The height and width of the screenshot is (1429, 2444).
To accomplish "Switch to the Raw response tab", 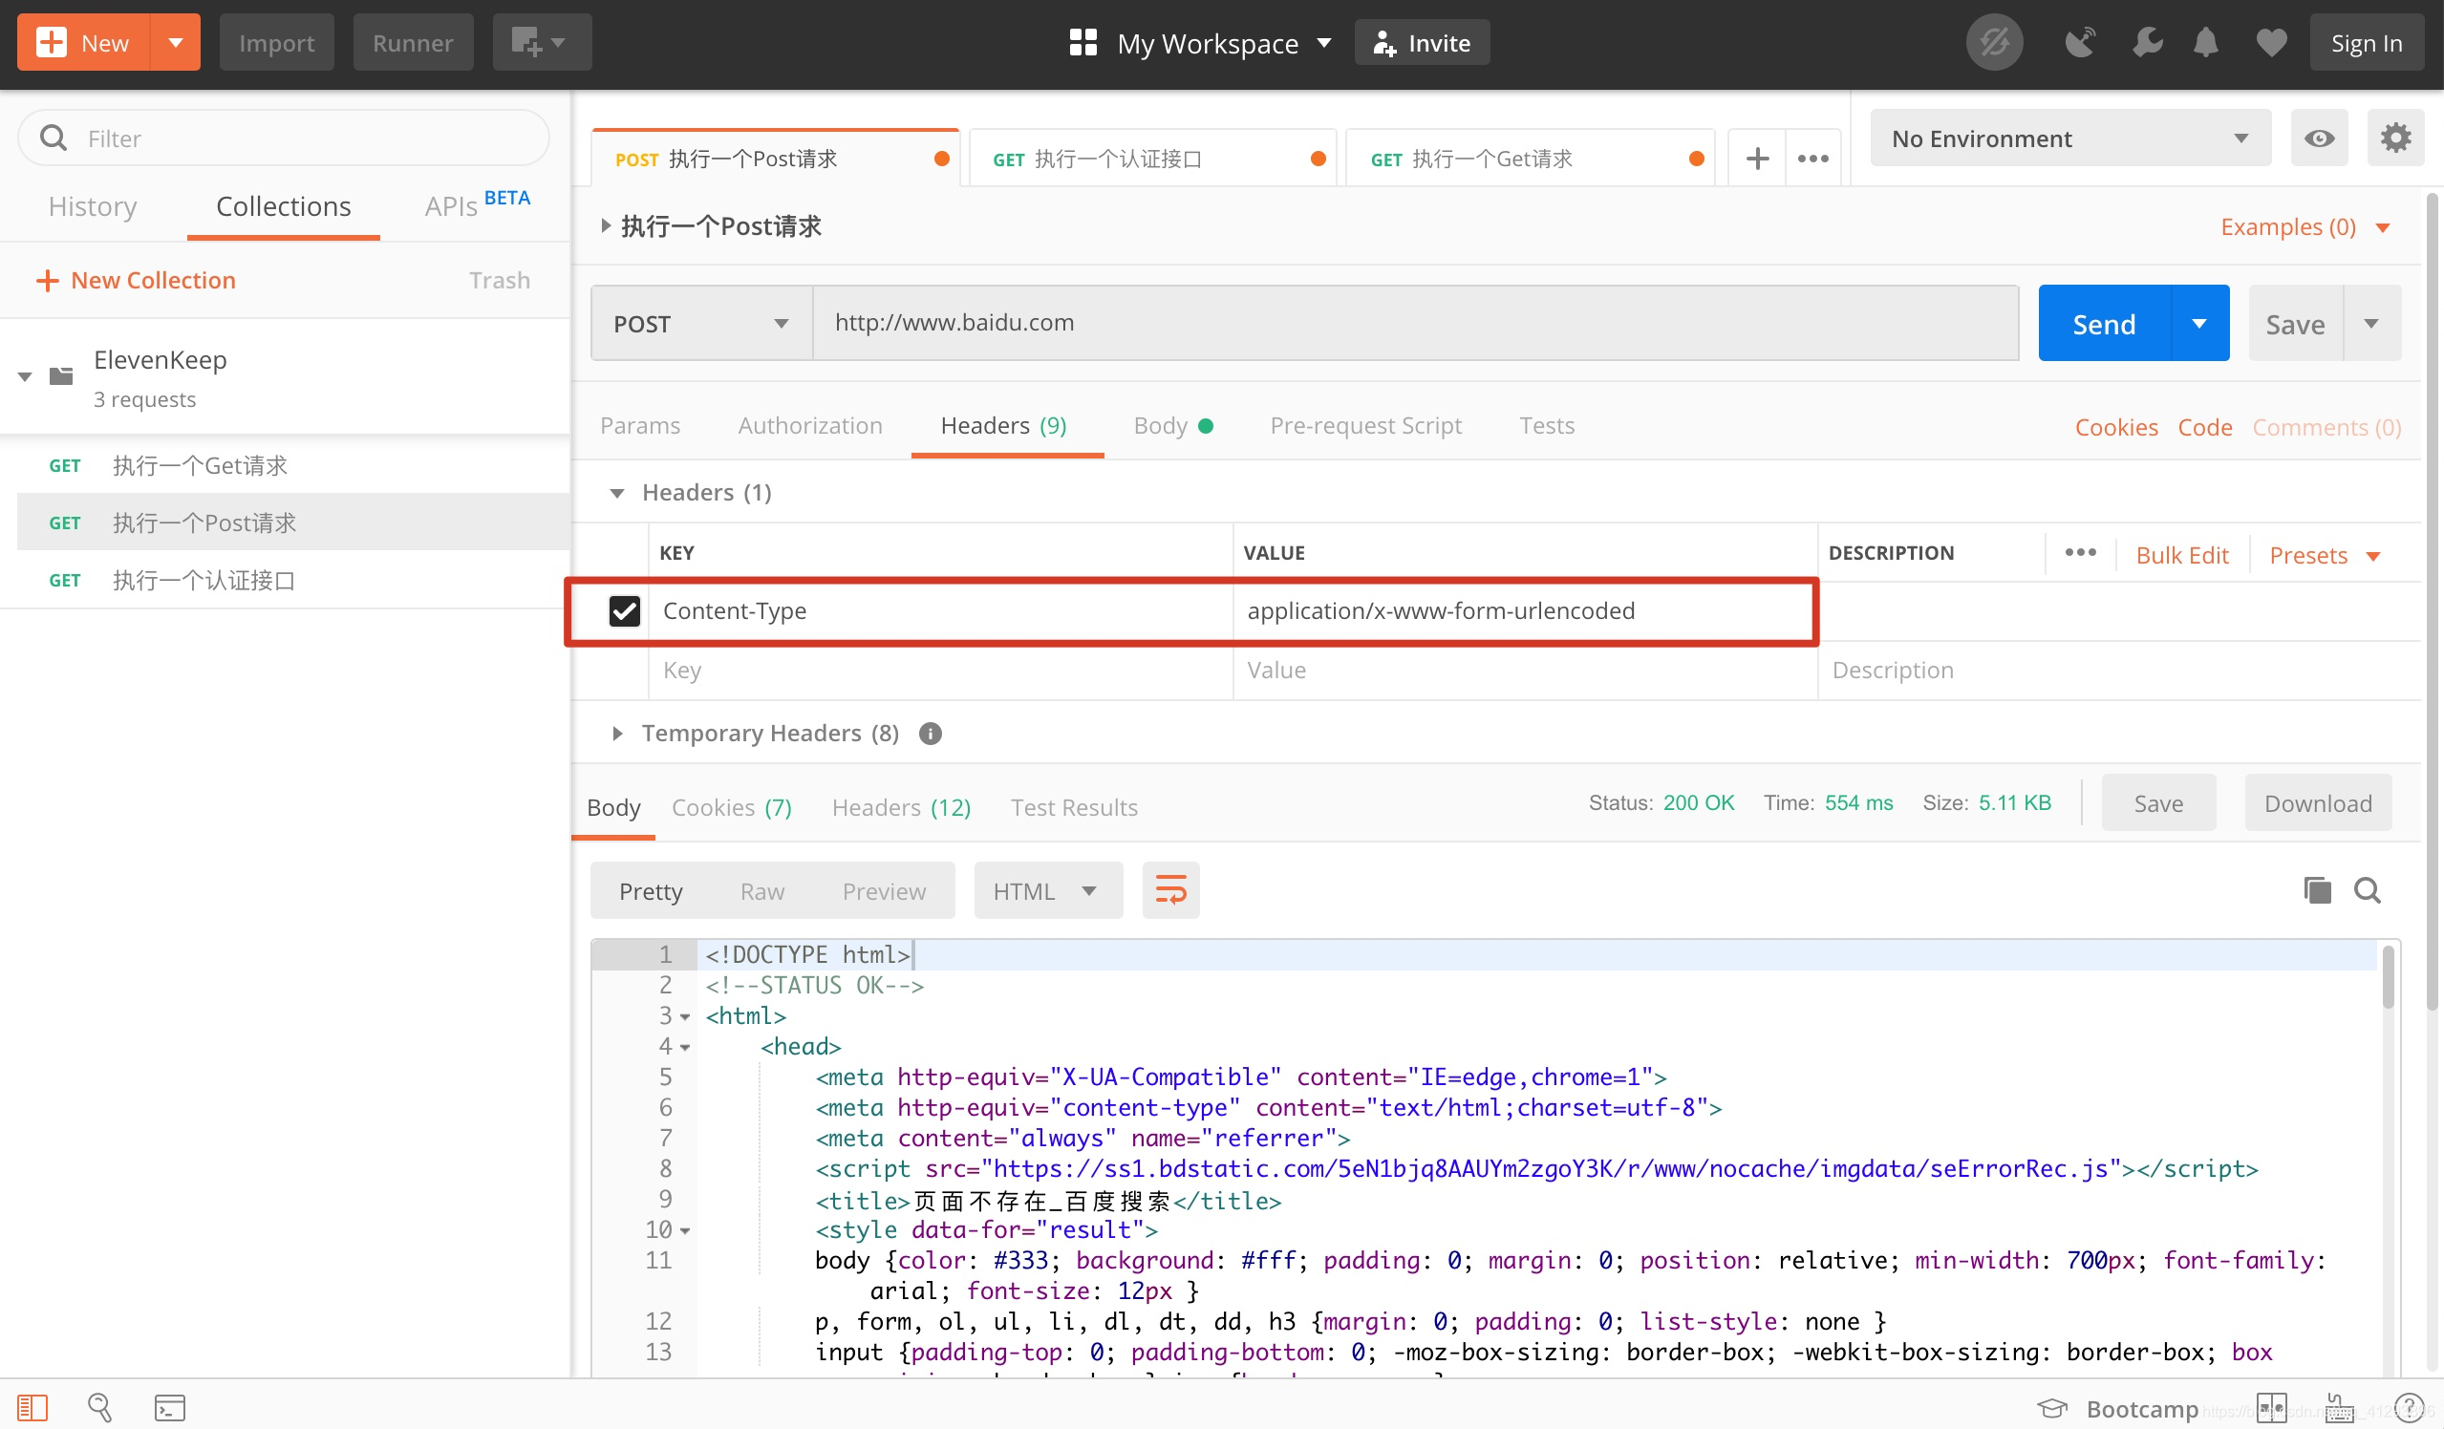I will click(761, 889).
